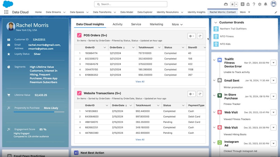Click the POS Orders pink link icon
Viewport: 280px width, 157px height.
click(79, 35)
